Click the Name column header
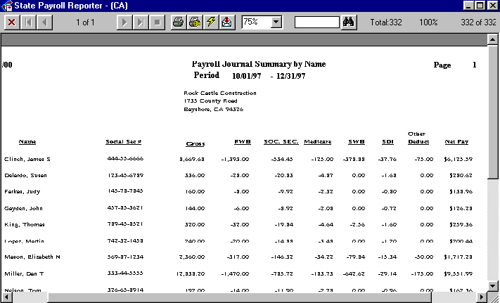 coord(27,142)
